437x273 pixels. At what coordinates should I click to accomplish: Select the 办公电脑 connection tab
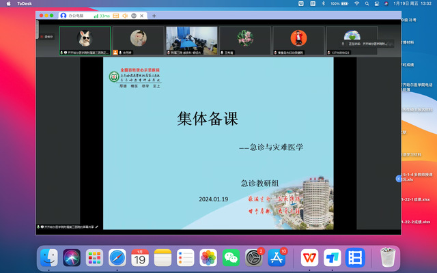(x=75, y=15)
